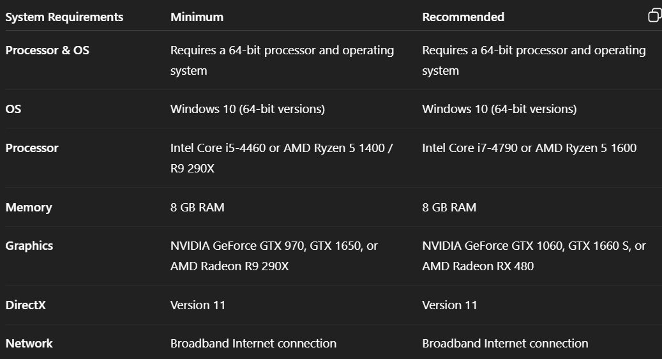Click the Network row label

pos(29,344)
